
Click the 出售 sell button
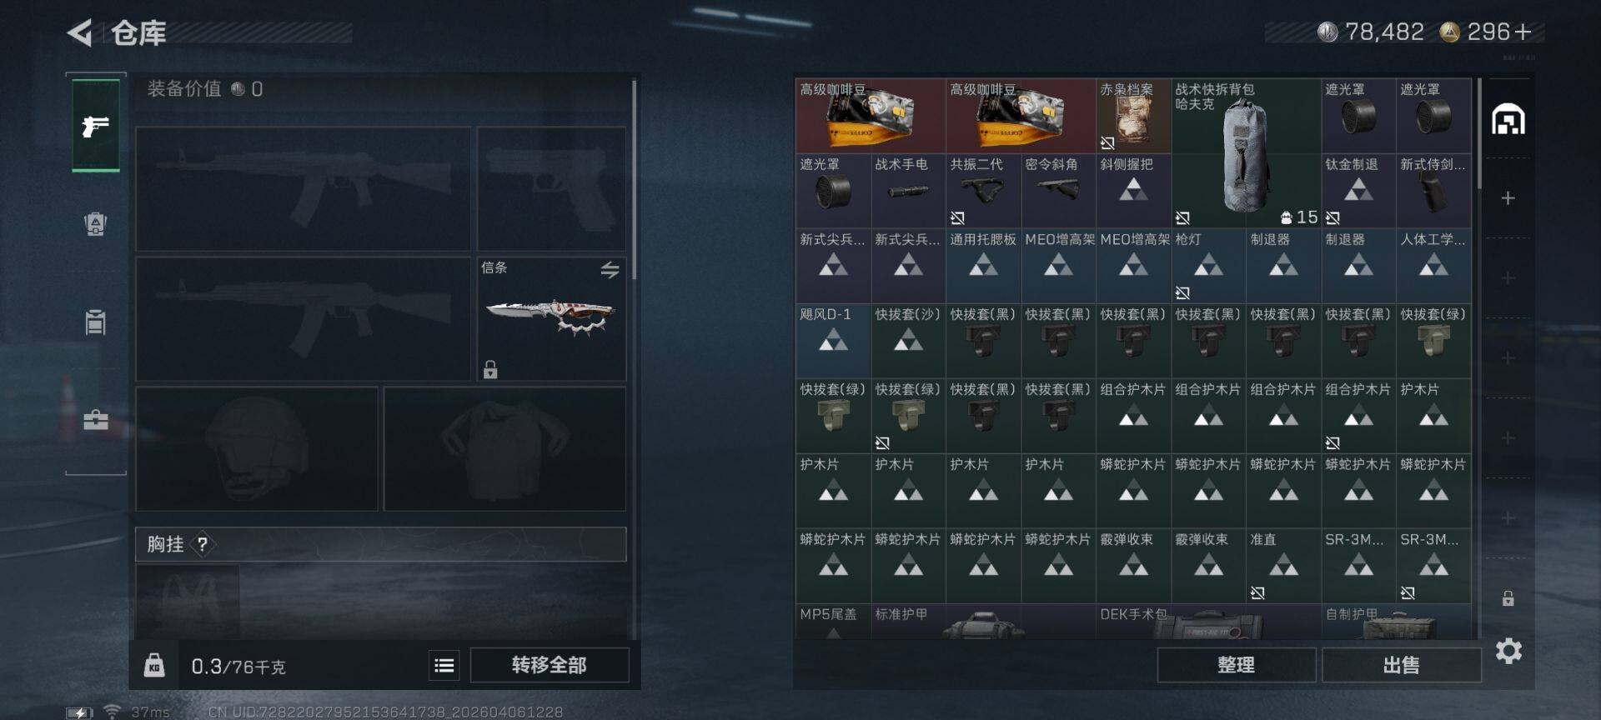point(1401,665)
